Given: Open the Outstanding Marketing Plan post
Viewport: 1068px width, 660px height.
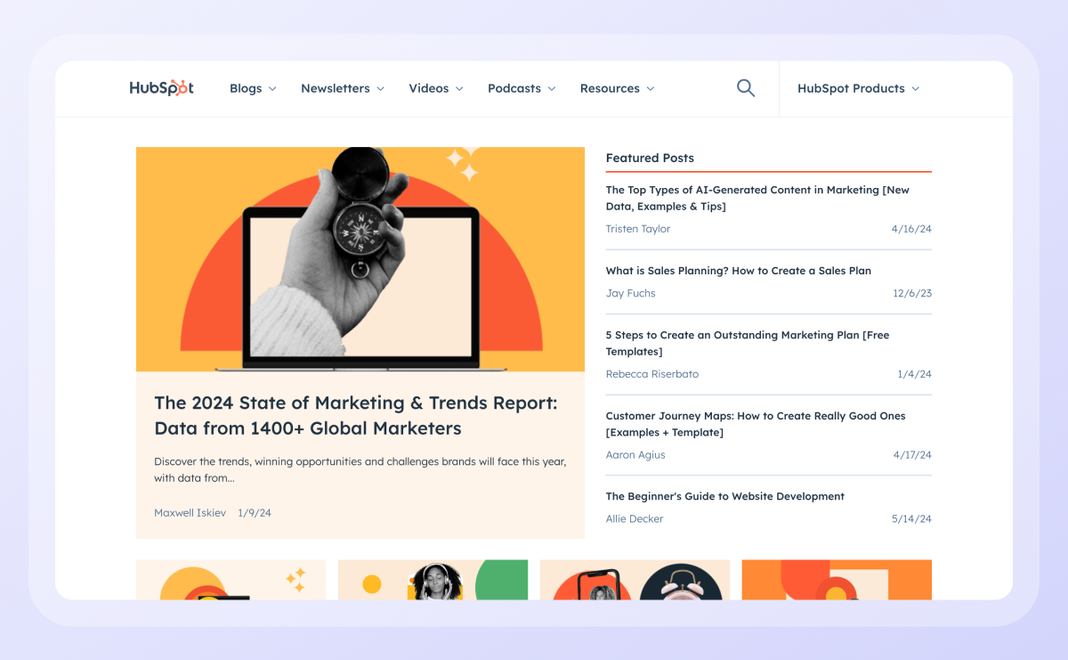Looking at the screenshot, I should tap(748, 343).
